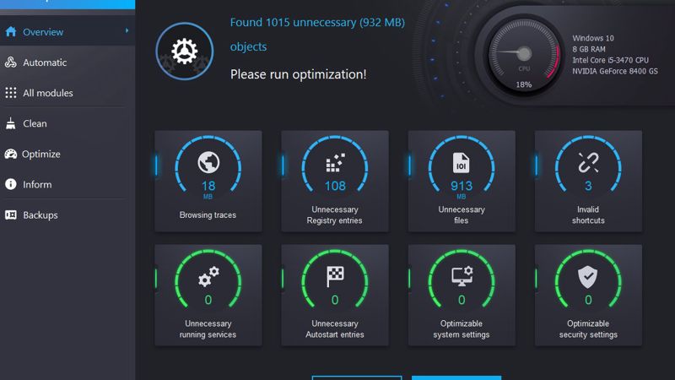Screen dimensions: 675x380
Task: Click the large gear optimization icon
Action: (185, 52)
